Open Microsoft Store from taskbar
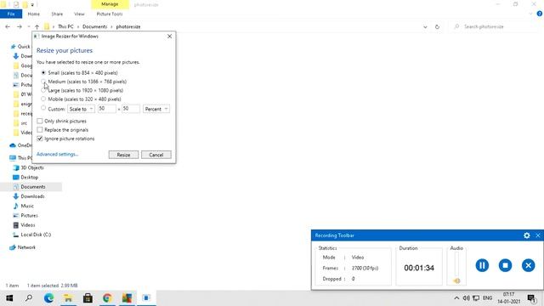Viewport: 544px width, 306px height. [x=88, y=298]
